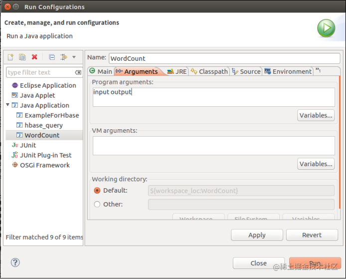Click the New launch configuration icon
Screen dimensions: 346x279
tap(10, 57)
